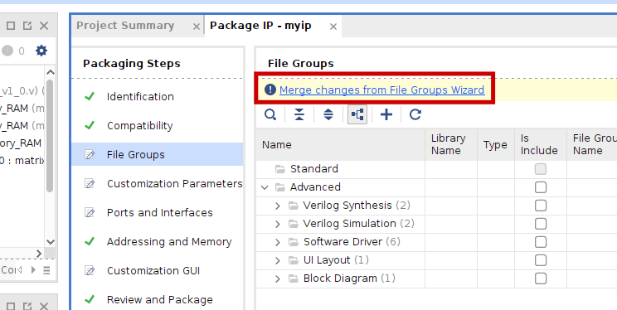The height and width of the screenshot is (310, 617).
Task: Go to Ports and Interfaces step
Action: (x=160, y=213)
